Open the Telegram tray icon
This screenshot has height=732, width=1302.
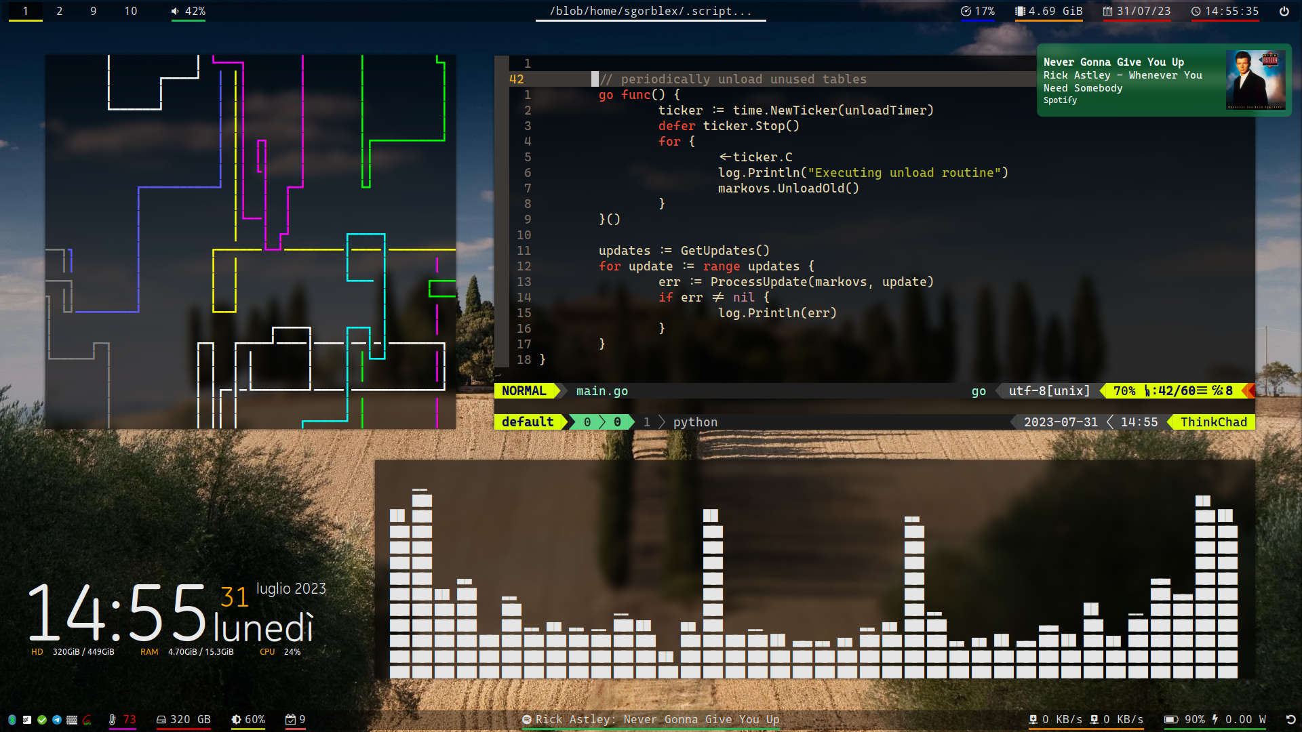(x=57, y=720)
